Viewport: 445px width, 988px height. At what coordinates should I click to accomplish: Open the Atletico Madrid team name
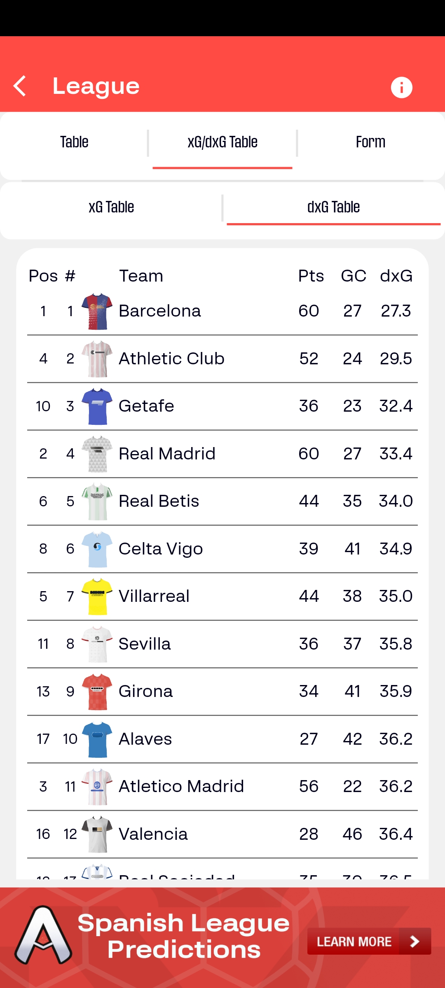(181, 786)
